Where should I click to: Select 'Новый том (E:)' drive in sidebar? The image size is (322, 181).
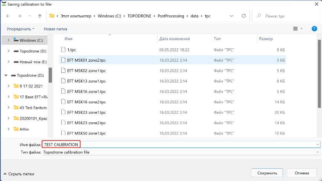tap(30, 62)
